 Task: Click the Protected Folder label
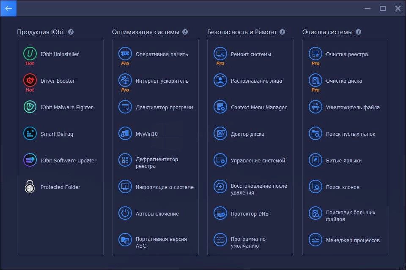coord(60,187)
